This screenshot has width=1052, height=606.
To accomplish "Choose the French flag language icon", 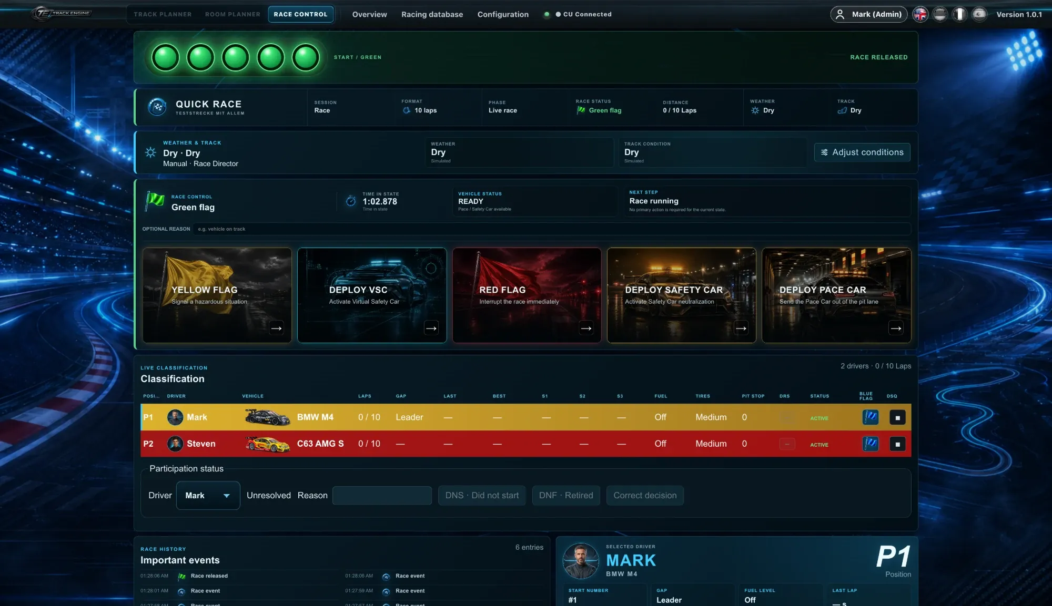I will pyautogui.click(x=959, y=14).
